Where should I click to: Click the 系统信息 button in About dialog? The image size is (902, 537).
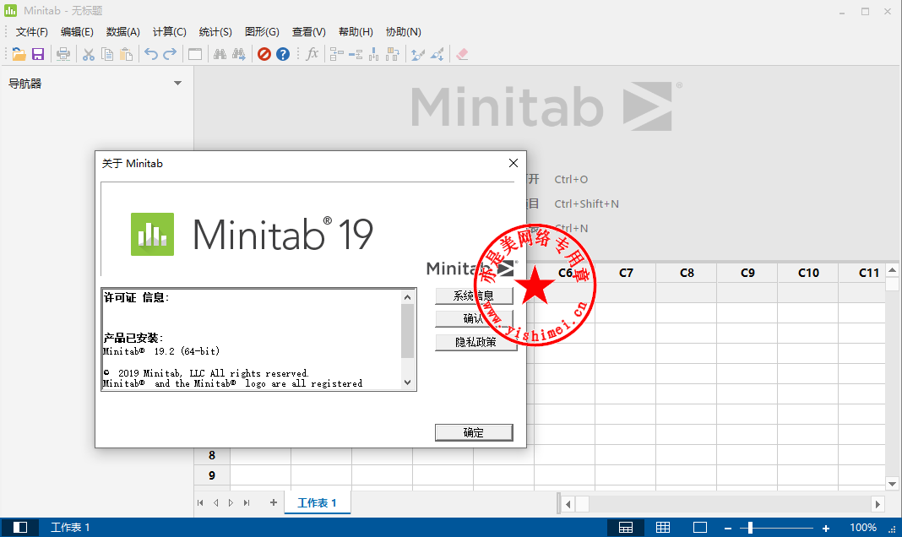474,296
